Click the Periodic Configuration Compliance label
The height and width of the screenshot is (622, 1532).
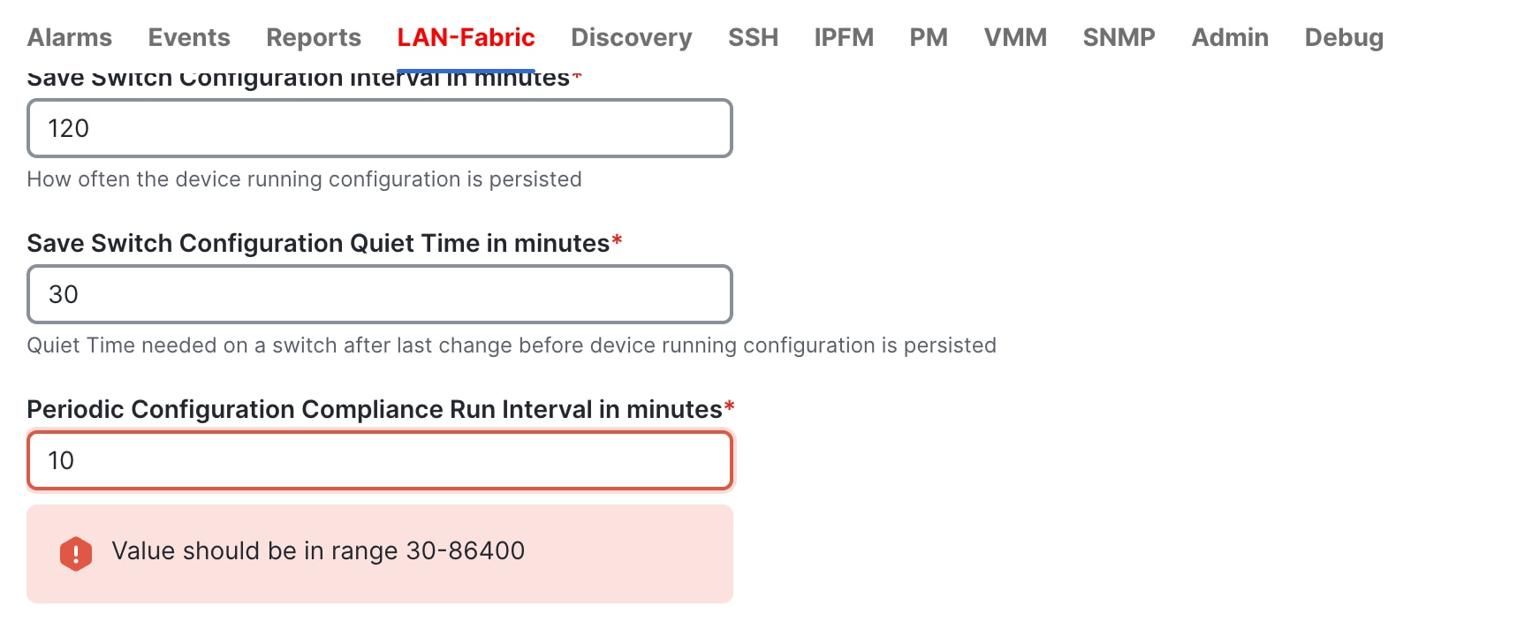click(x=380, y=409)
